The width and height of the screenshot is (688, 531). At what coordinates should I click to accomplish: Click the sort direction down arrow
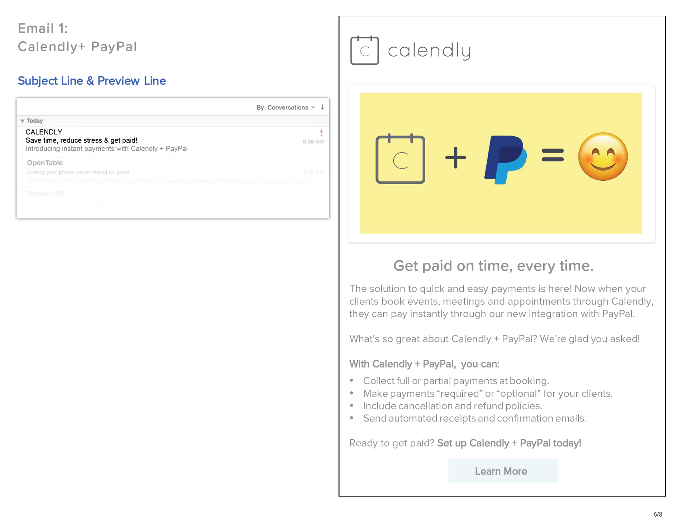tap(322, 107)
